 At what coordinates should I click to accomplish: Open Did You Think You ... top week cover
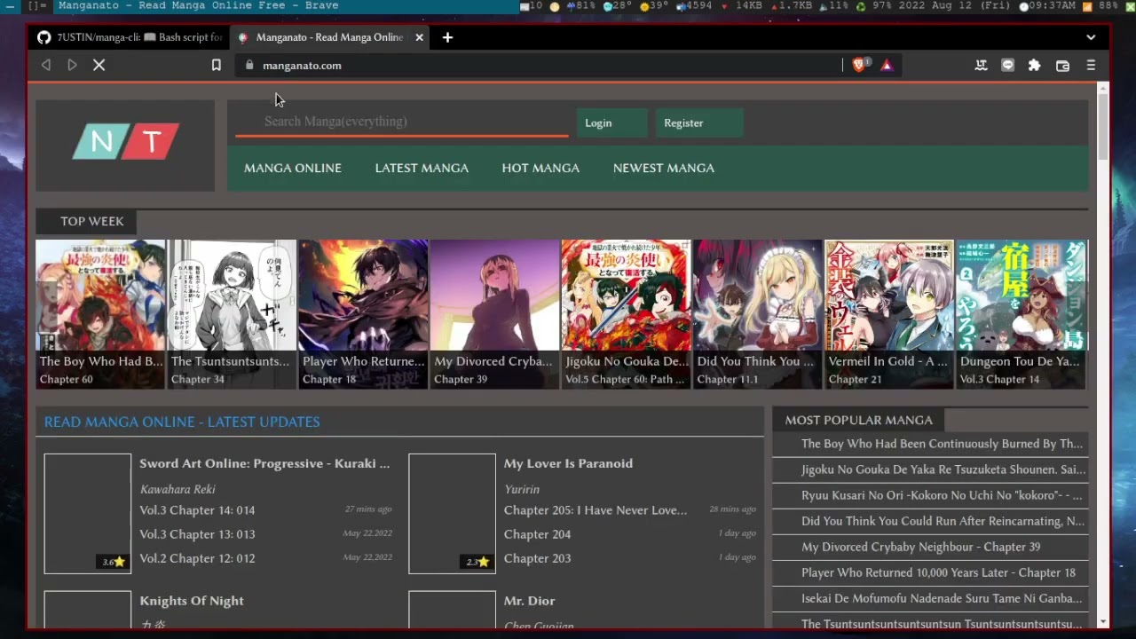click(x=757, y=313)
